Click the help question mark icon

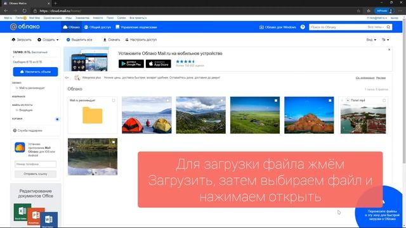[303, 27]
